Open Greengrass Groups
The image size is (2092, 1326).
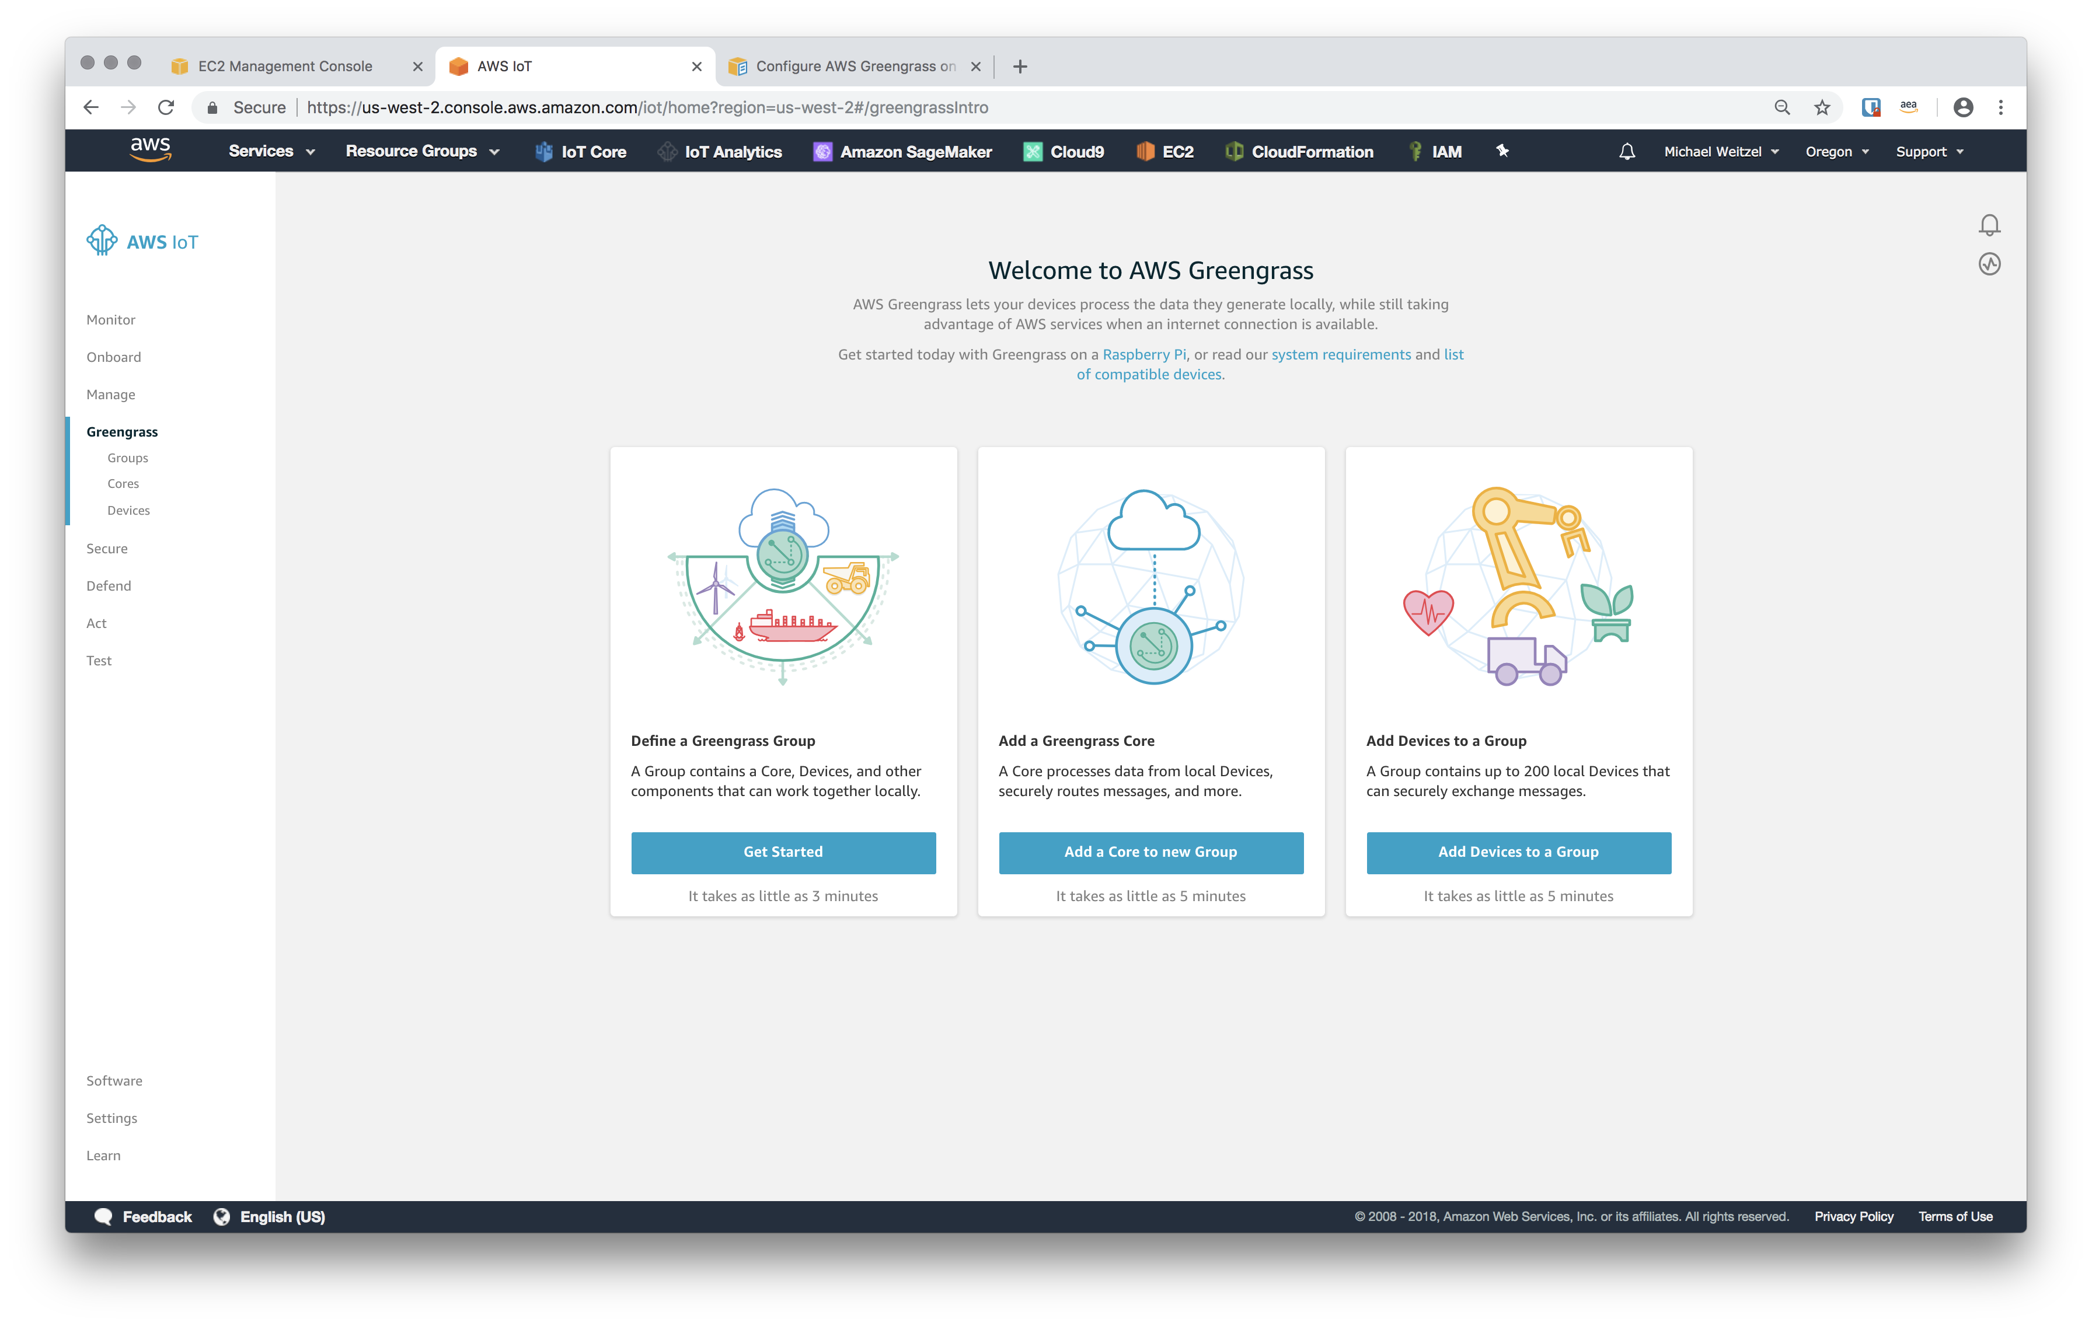coord(128,458)
